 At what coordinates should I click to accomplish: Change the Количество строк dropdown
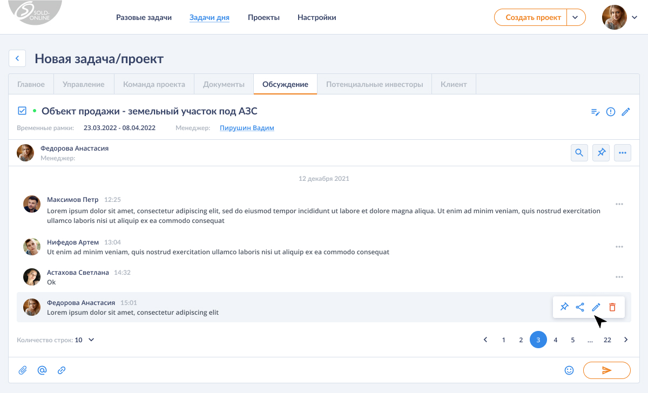[84, 340]
